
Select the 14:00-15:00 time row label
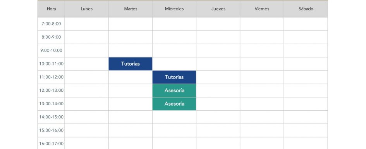click(x=51, y=117)
